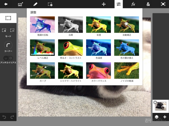Image resolution: width=169 pixels, height=126 pixels.
Task: Toggle visibility circle on cat layer
Action: 155,102
